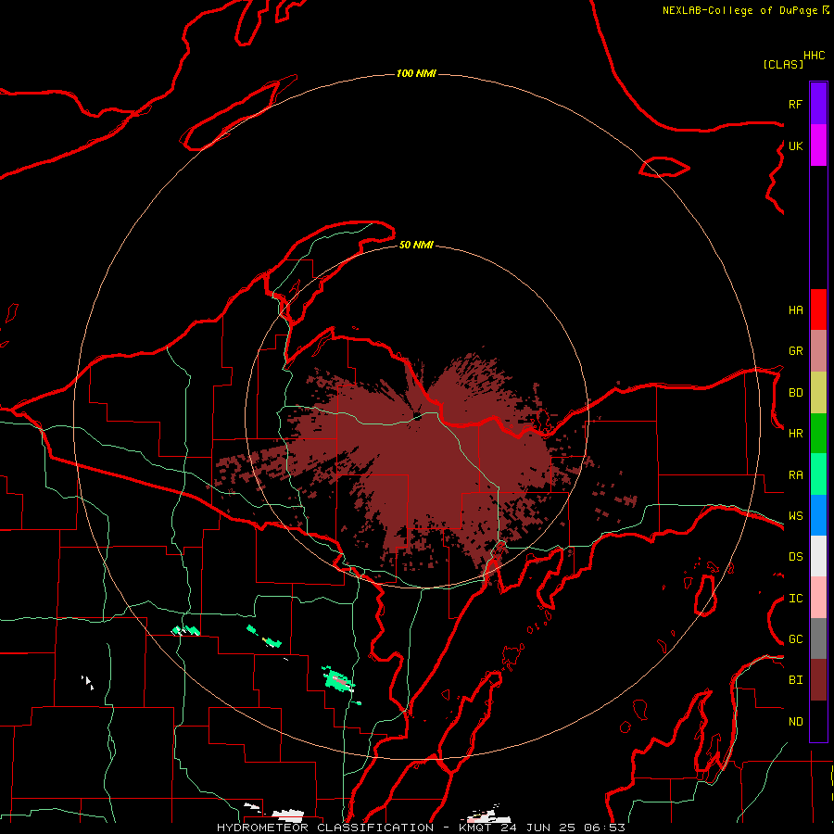
Task: Pick the blue WS legend swatch
Action: [818, 515]
